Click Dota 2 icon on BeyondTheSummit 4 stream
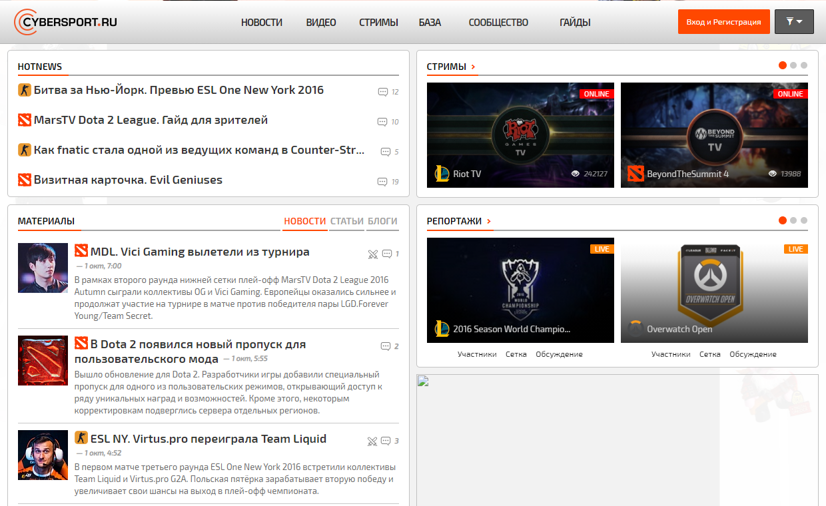Image resolution: width=826 pixels, height=506 pixels. [635, 174]
